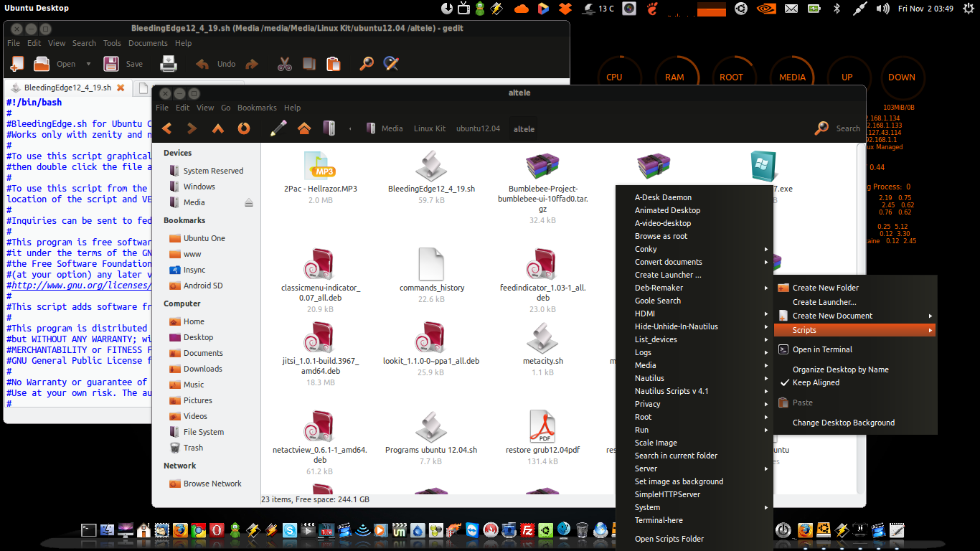The width and height of the screenshot is (980, 551).
Task: Open Android SD bookmark in sidebar
Action: click(x=196, y=286)
